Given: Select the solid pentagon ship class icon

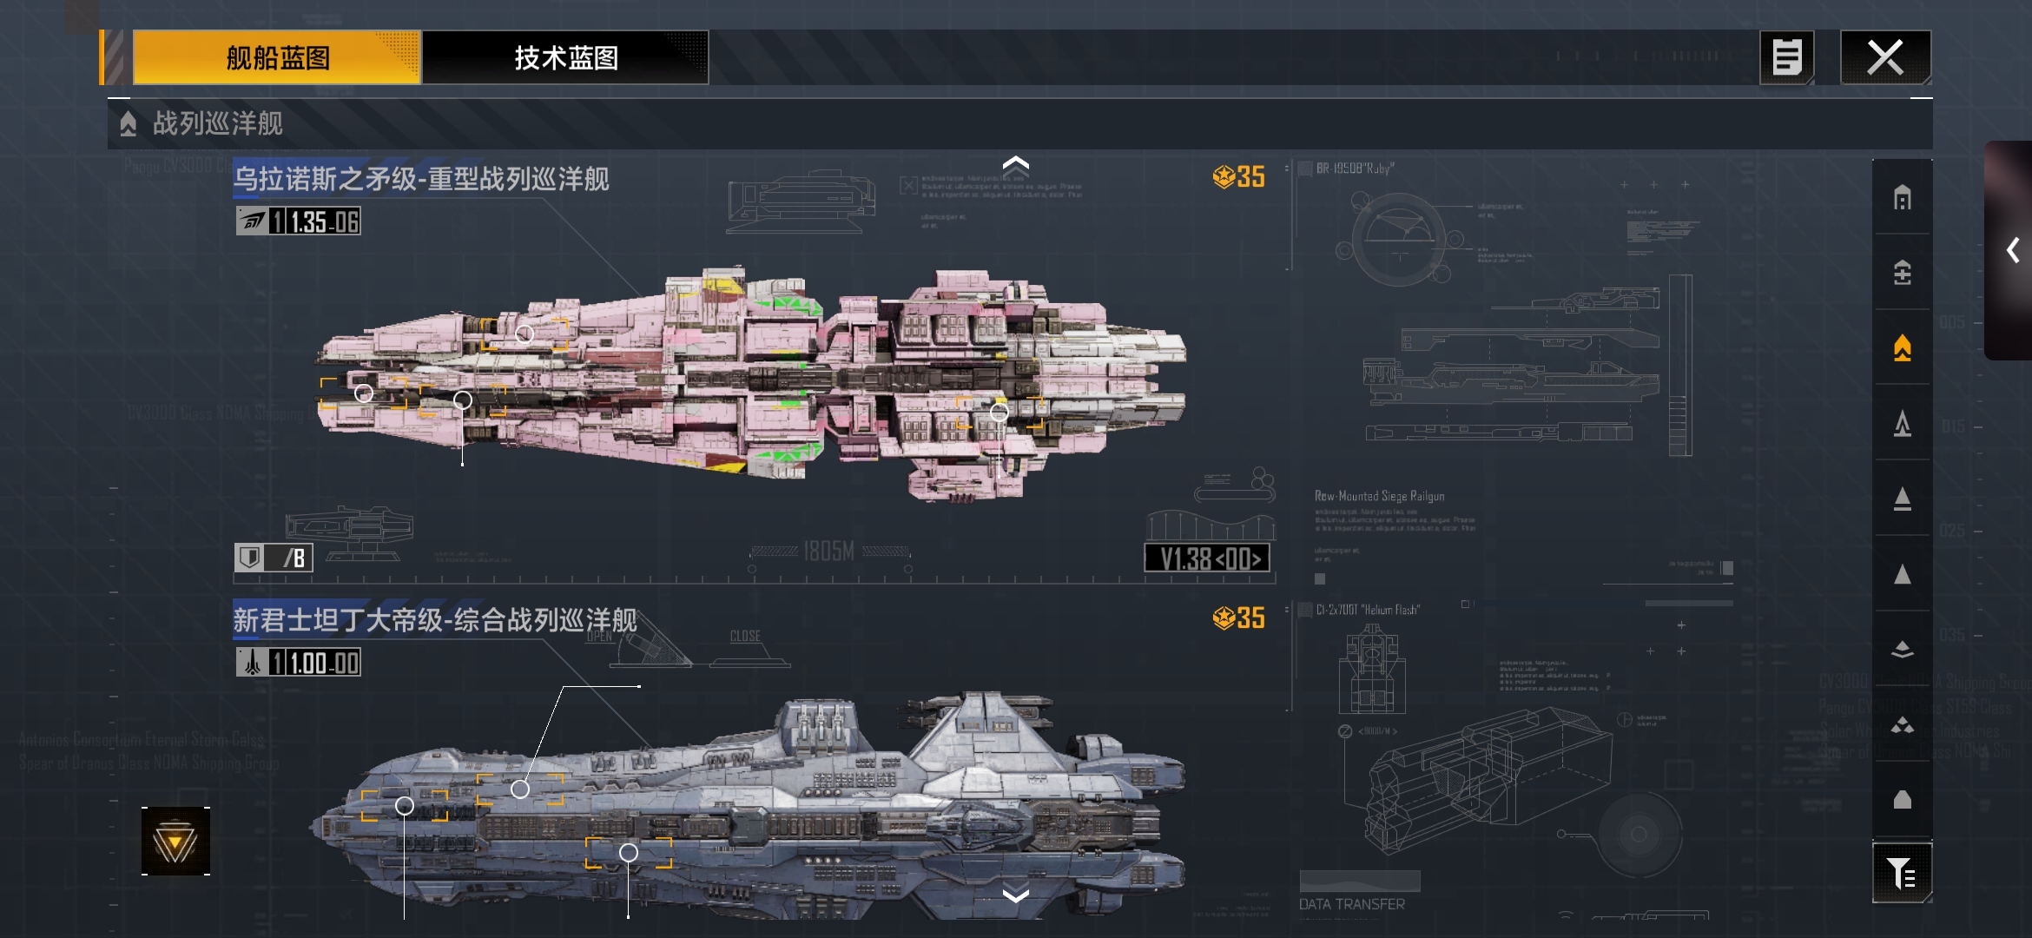Looking at the screenshot, I should pyautogui.click(x=1902, y=799).
